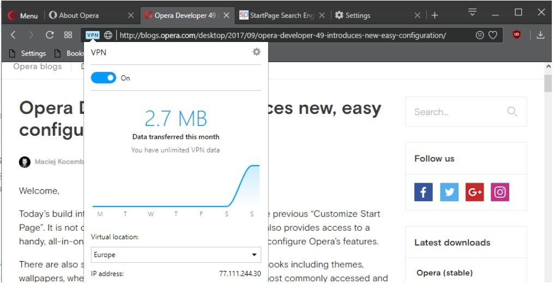
Task: Click the Settings bookmark in bookmarks bar
Action: coord(27,53)
